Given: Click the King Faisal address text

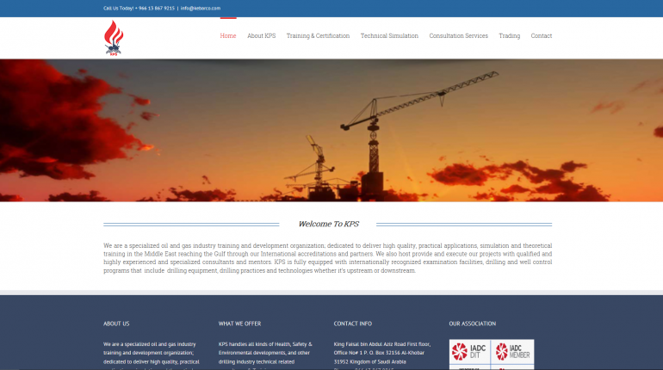Looking at the screenshot, I should point(382,353).
